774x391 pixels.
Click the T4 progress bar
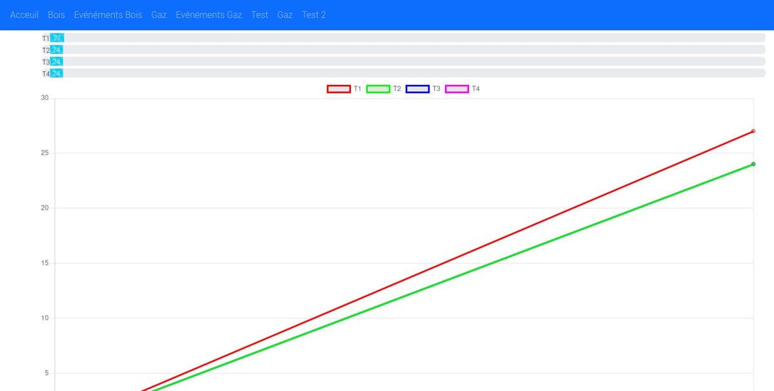point(408,73)
